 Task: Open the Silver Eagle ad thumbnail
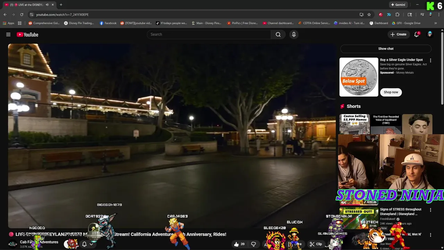[359, 77]
